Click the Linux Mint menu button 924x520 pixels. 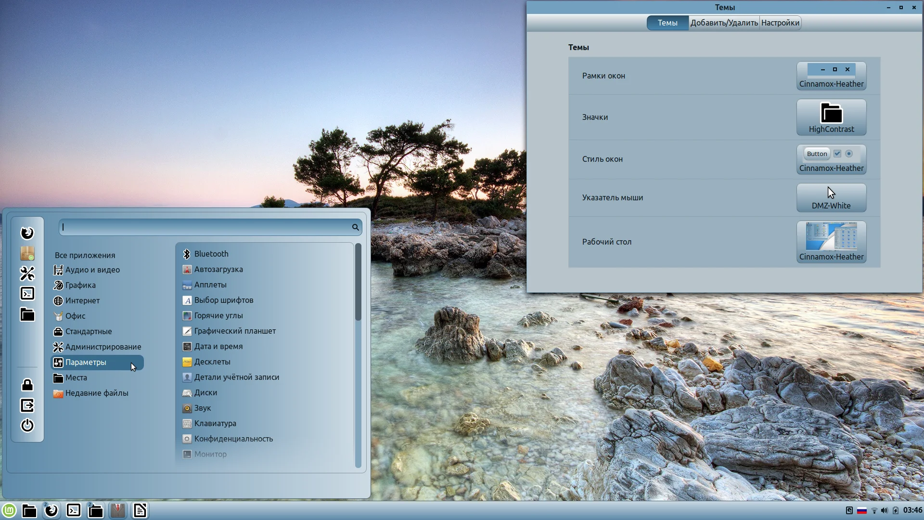[x=9, y=510]
